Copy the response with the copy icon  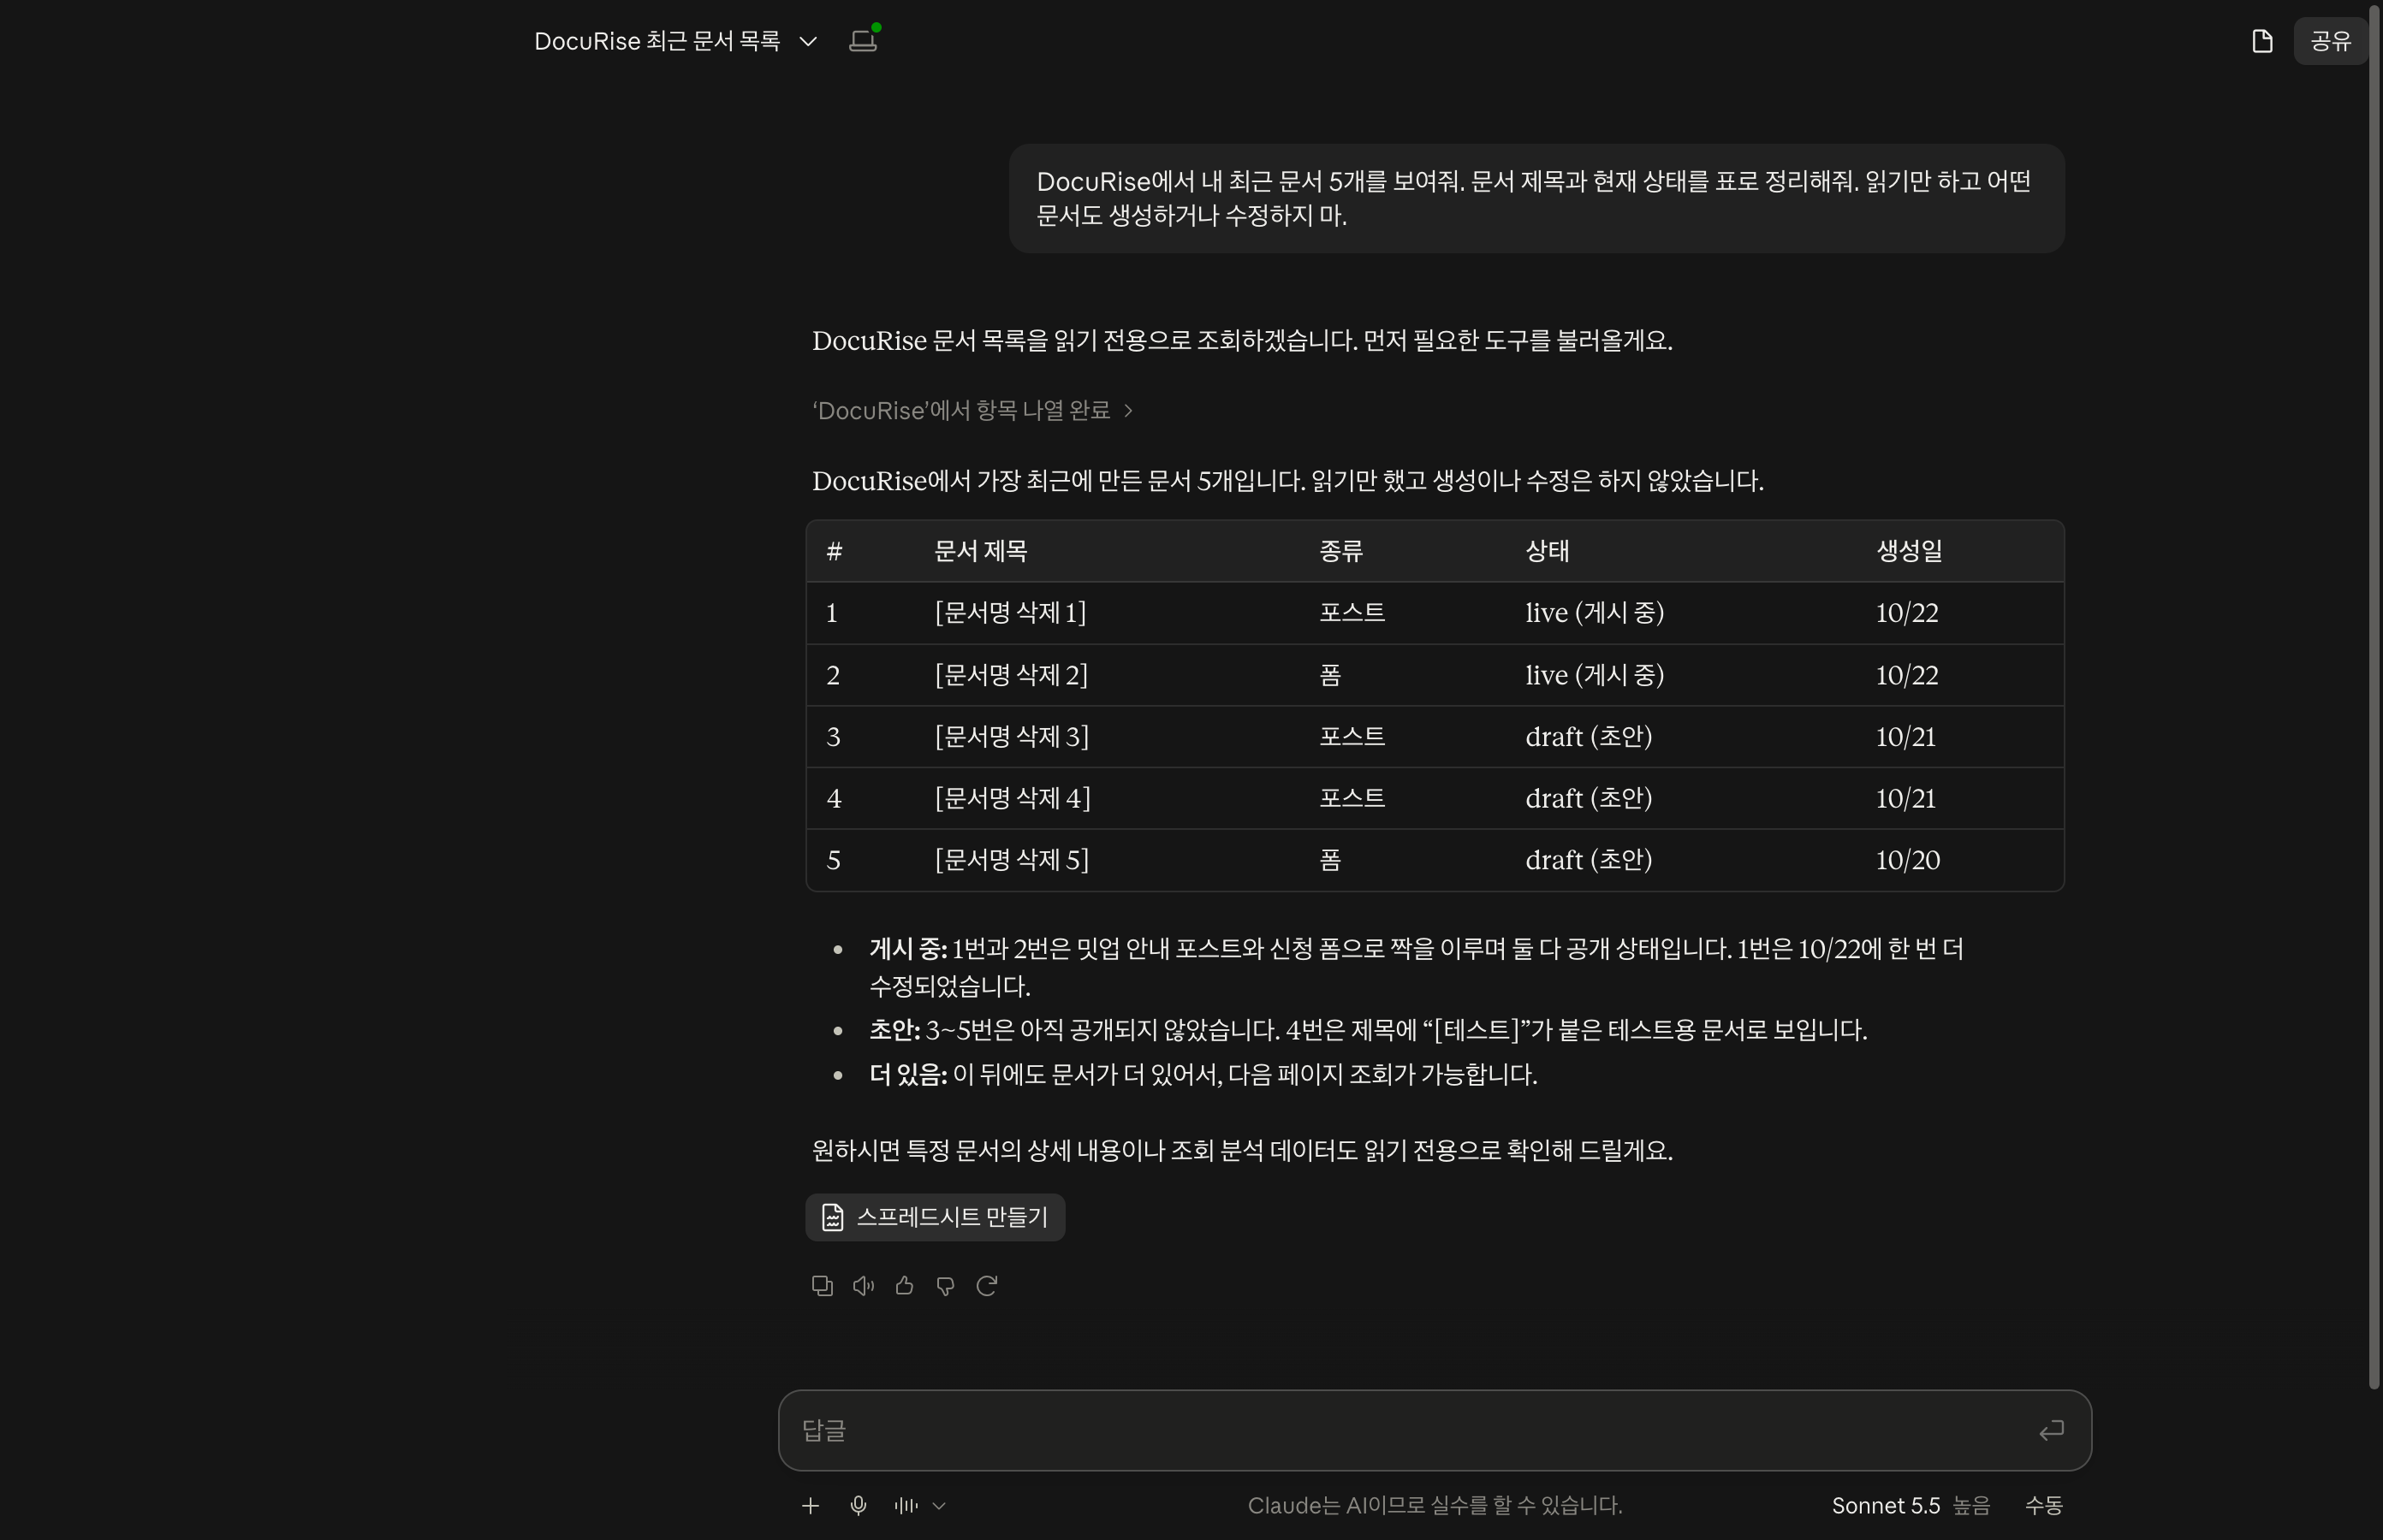823,1286
